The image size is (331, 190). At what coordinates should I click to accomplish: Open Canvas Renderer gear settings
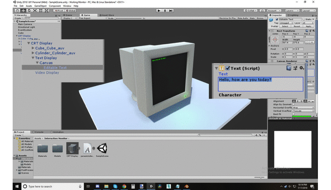(x=313, y=61)
